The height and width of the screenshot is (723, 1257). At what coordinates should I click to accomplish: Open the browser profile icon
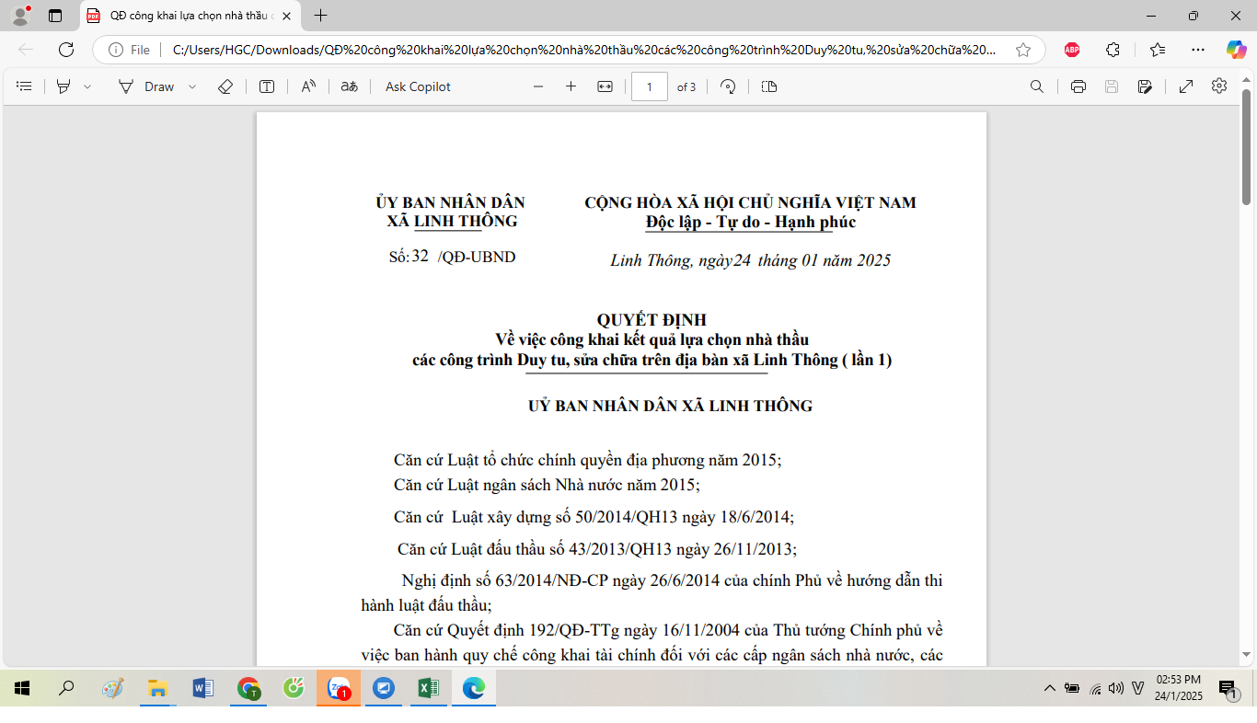[20, 15]
